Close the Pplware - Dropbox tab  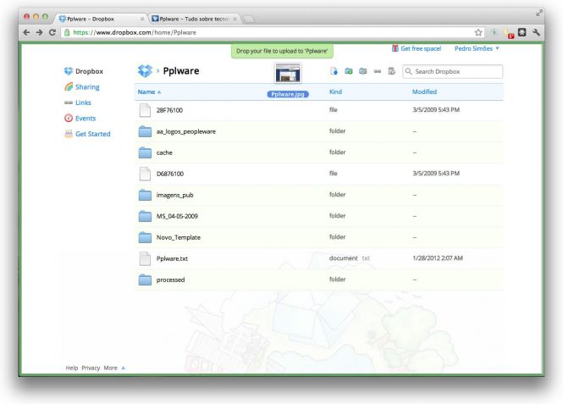click(142, 19)
